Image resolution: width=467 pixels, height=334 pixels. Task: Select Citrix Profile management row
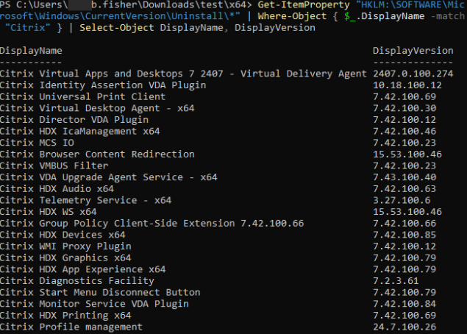pyautogui.click(x=71, y=327)
